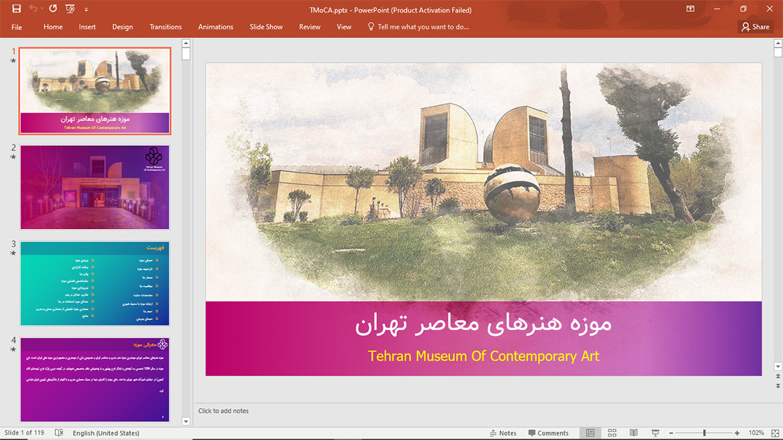Toggle the Comments pane button
The height and width of the screenshot is (440, 783).
[x=549, y=433]
